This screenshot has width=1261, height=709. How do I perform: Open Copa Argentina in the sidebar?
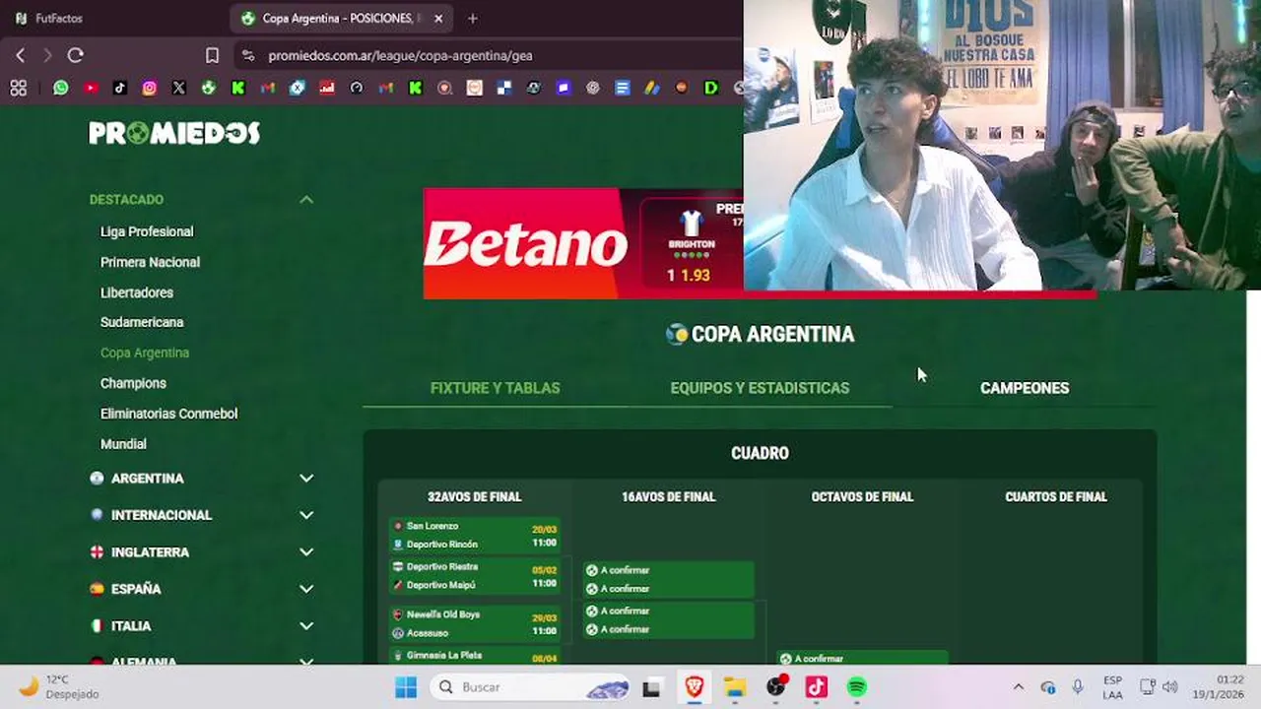(145, 353)
